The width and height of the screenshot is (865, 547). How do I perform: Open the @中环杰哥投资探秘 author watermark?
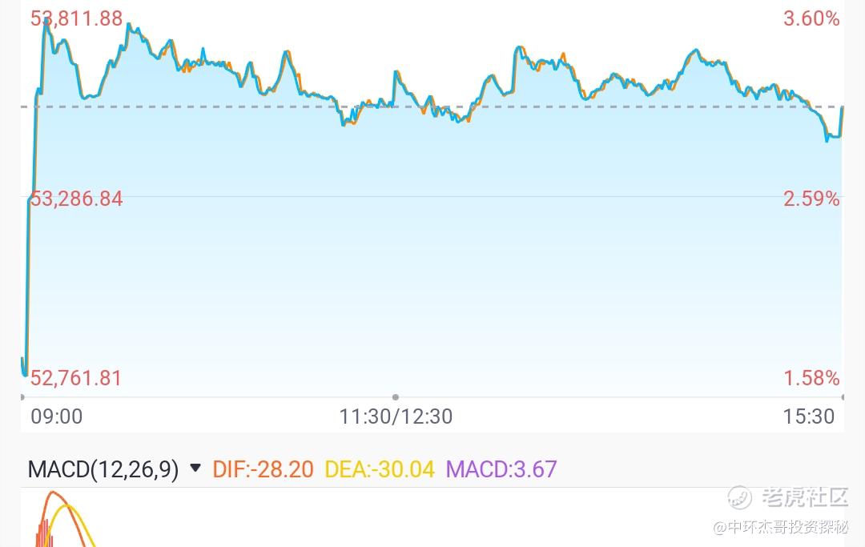click(x=781, y=527)
